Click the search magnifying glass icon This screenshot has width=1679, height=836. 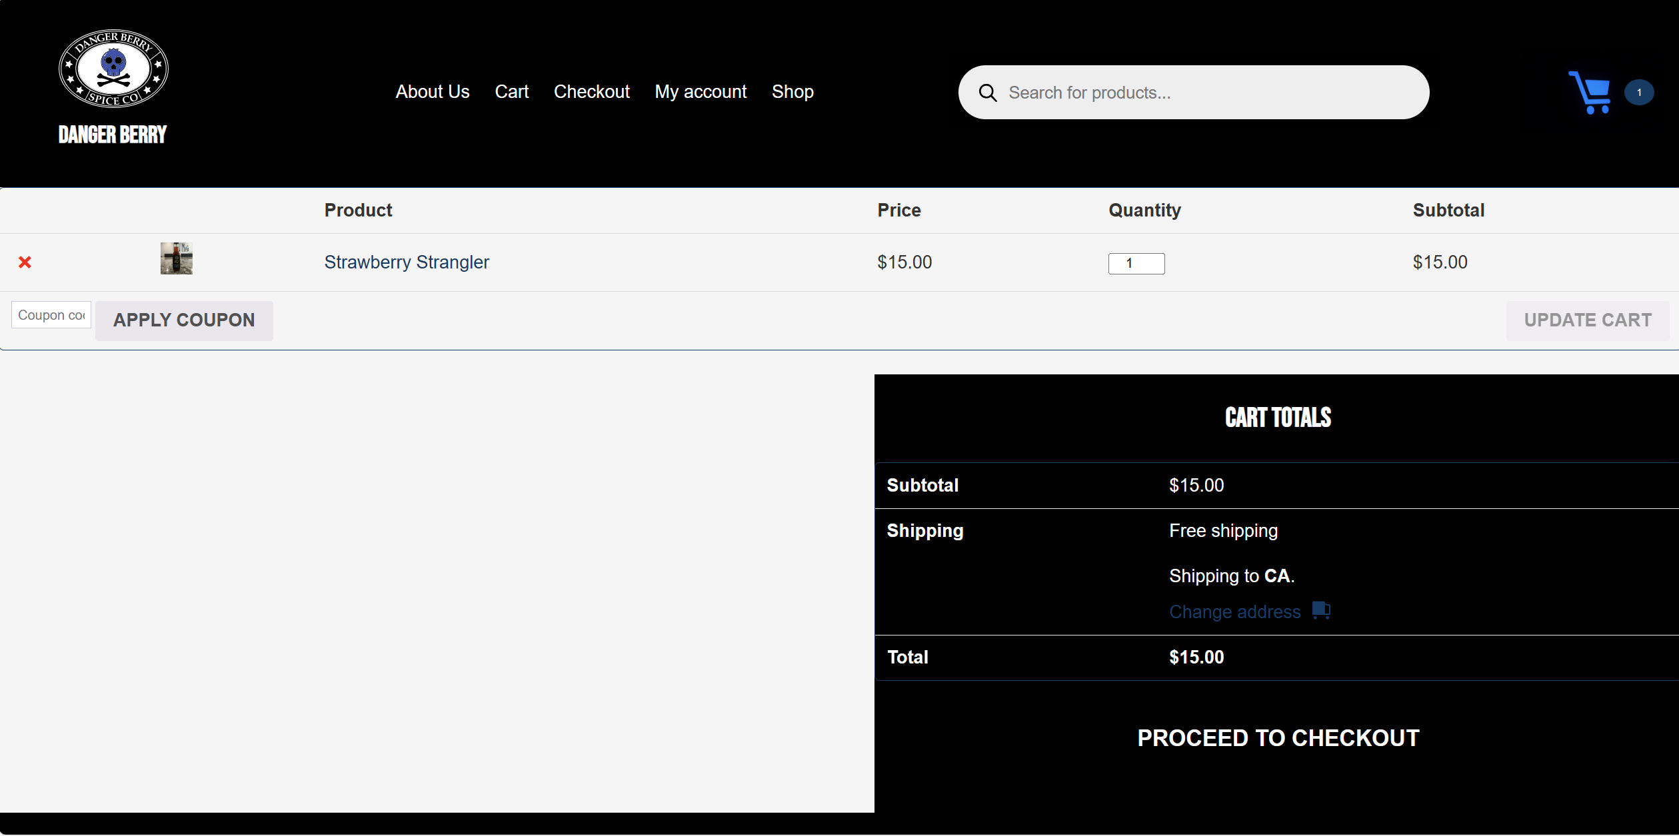(x=987, y=93)
